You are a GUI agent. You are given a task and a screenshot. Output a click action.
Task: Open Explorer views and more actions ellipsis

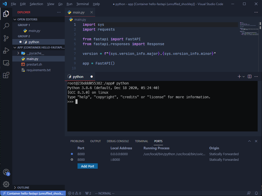59,12
